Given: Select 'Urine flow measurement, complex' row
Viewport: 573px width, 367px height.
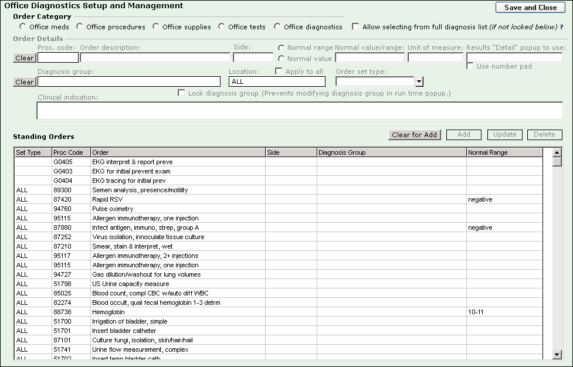Looking at the screenshot, I should pyautogui.click(x=279, y=349).
